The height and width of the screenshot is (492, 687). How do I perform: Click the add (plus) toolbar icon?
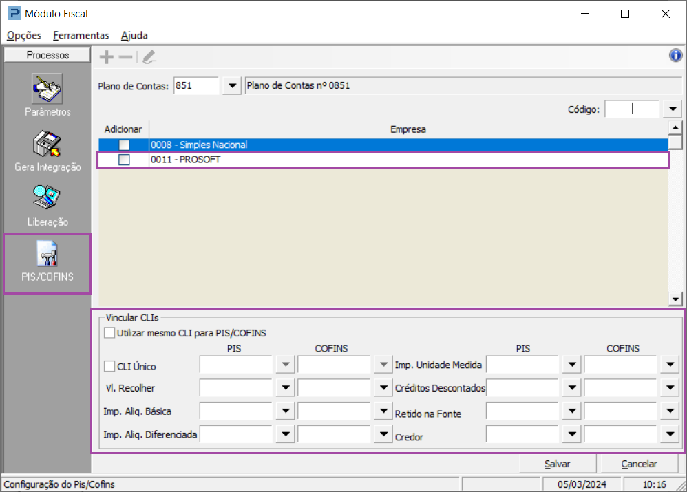(106, 57)
